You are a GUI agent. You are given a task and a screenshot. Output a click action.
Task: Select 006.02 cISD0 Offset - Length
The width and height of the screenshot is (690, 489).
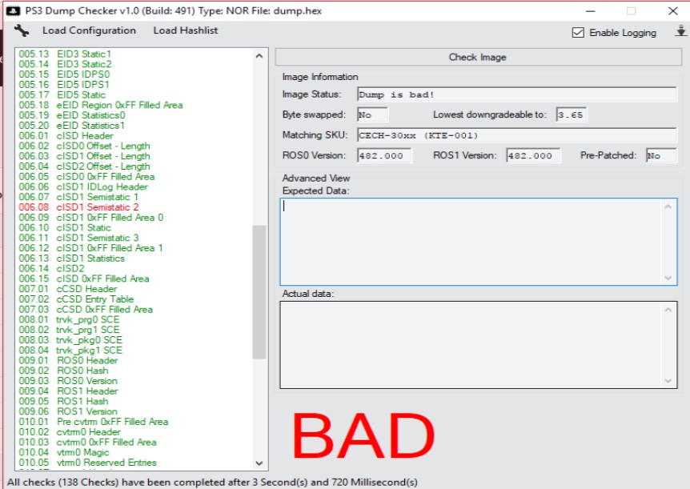(x=85, y=146)
